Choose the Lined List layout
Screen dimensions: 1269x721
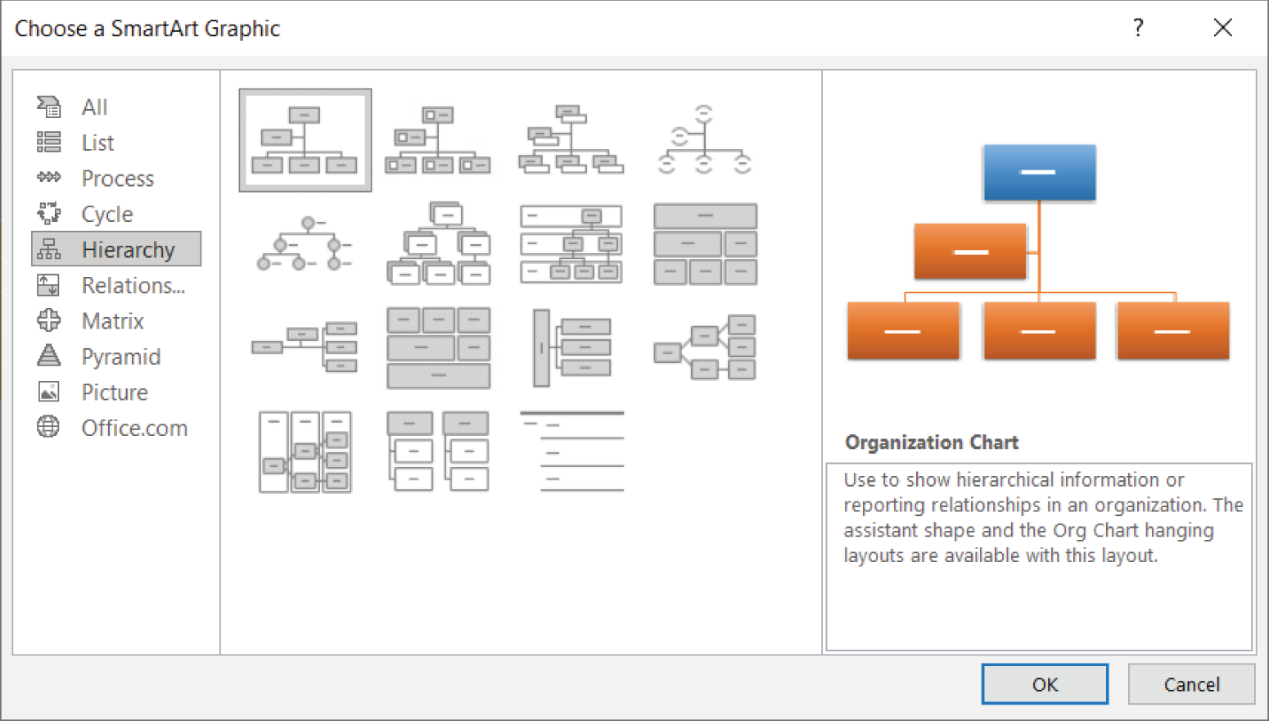tap(571, 451)
